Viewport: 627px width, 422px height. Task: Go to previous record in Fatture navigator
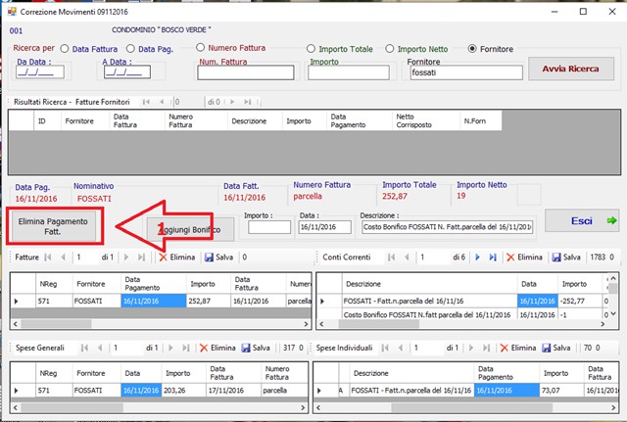(x=63, y=258)
